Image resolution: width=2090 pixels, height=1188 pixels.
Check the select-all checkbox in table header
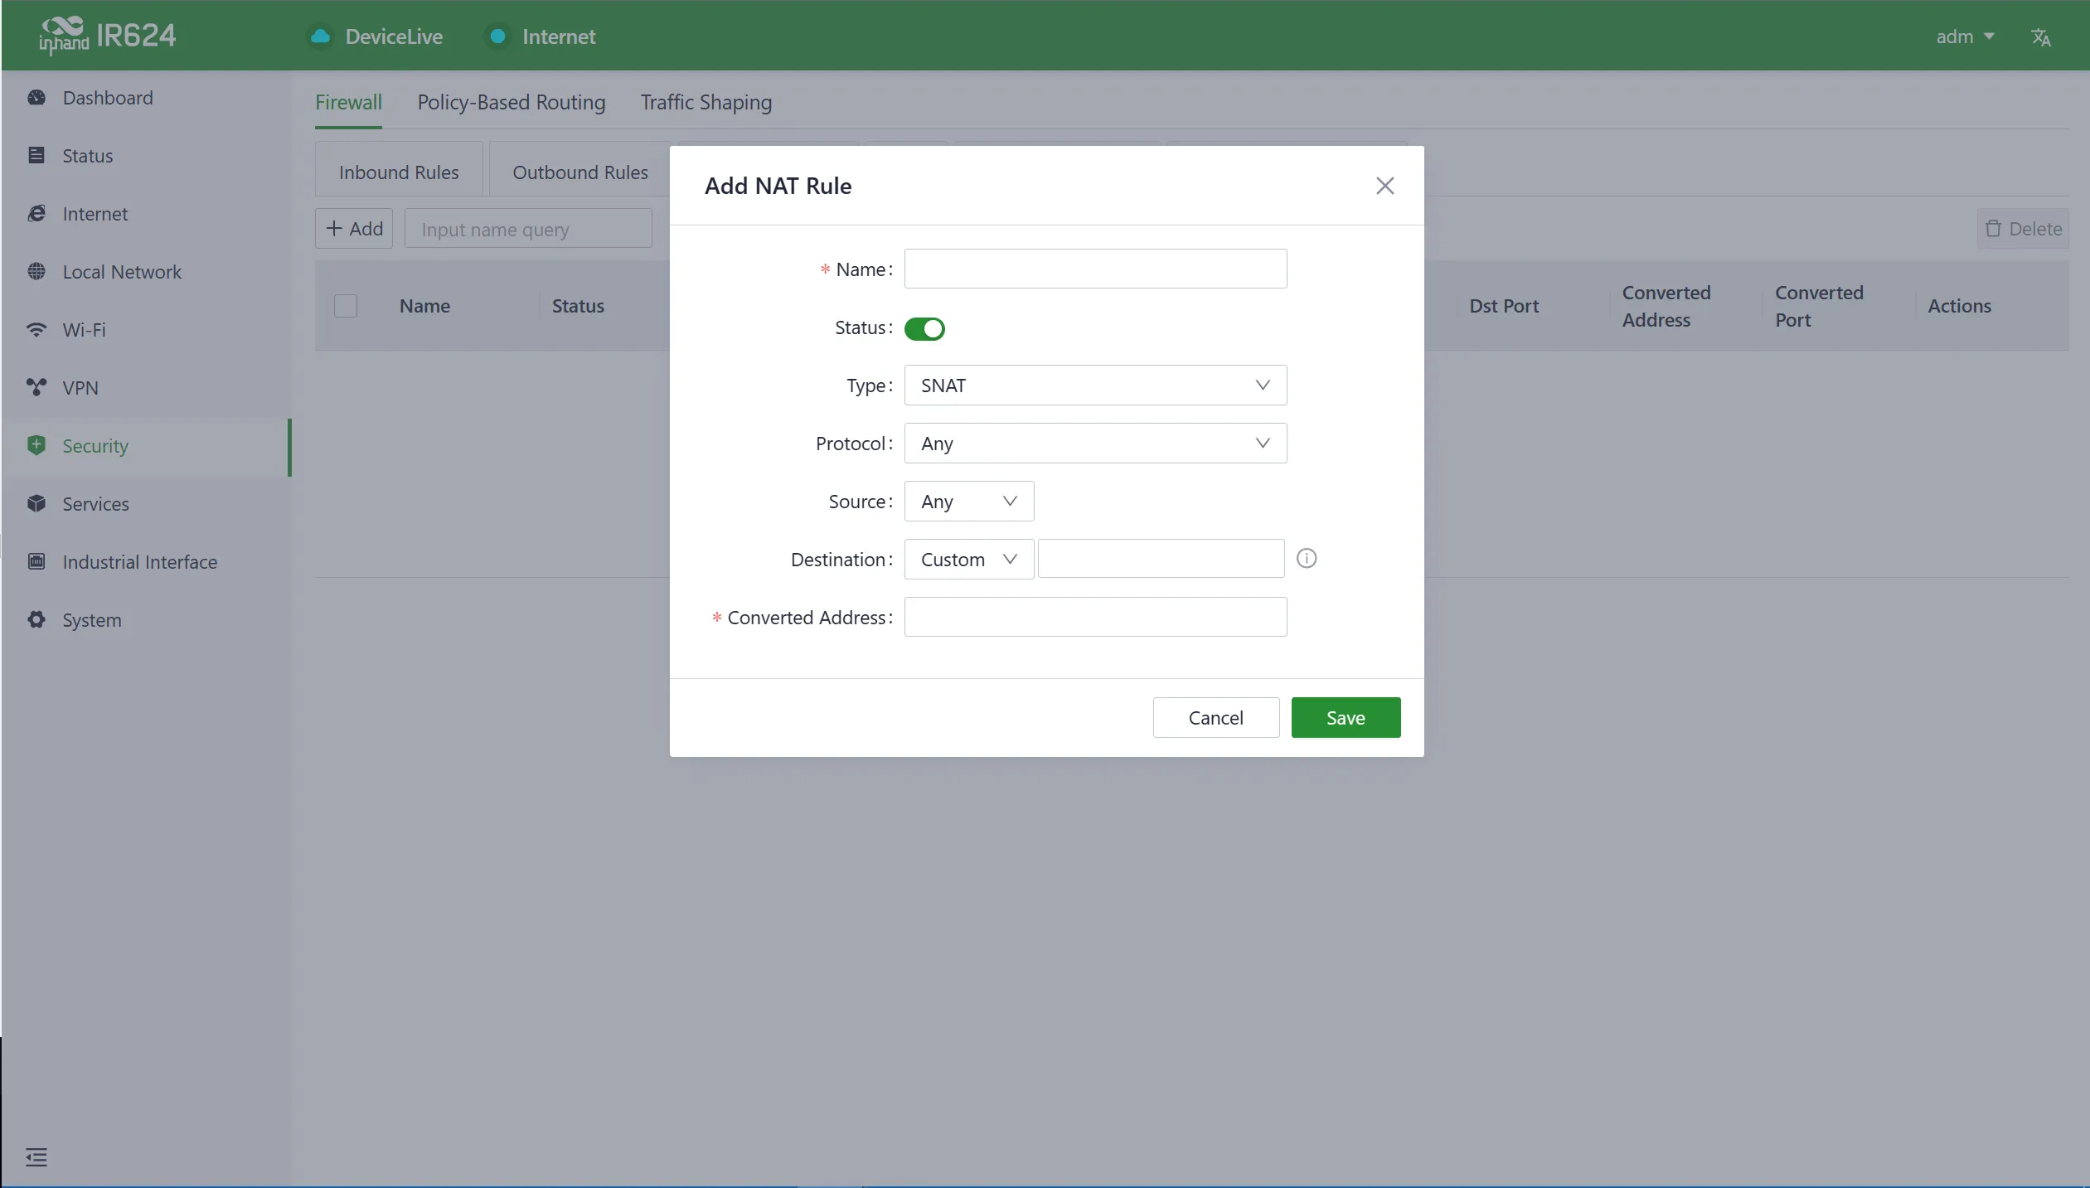tap(346, 306)
